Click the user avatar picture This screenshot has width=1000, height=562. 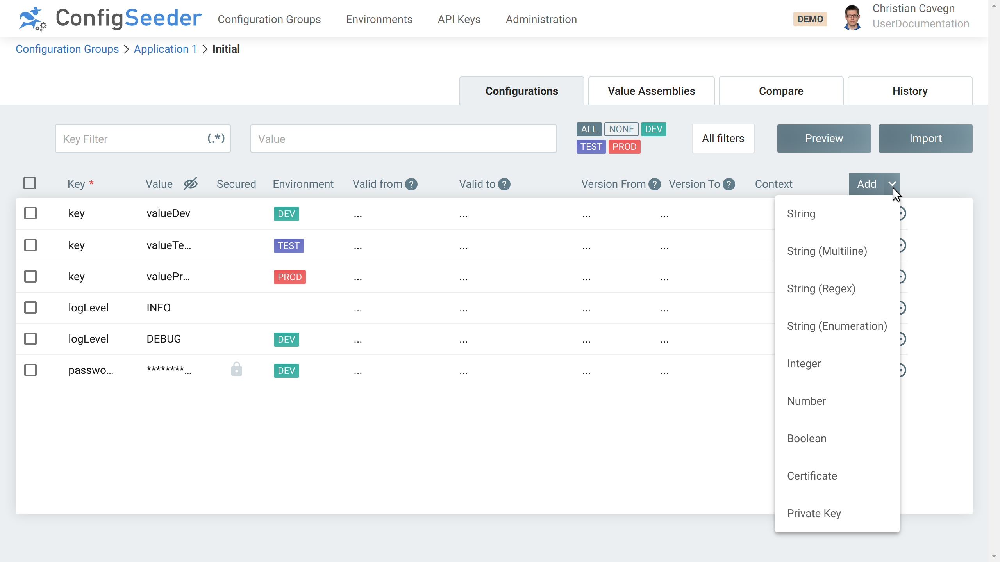pyautogui.click(x=852, y=18)
